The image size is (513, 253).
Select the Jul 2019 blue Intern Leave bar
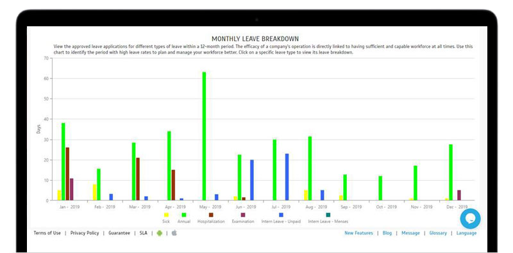(x=287, y=177)
